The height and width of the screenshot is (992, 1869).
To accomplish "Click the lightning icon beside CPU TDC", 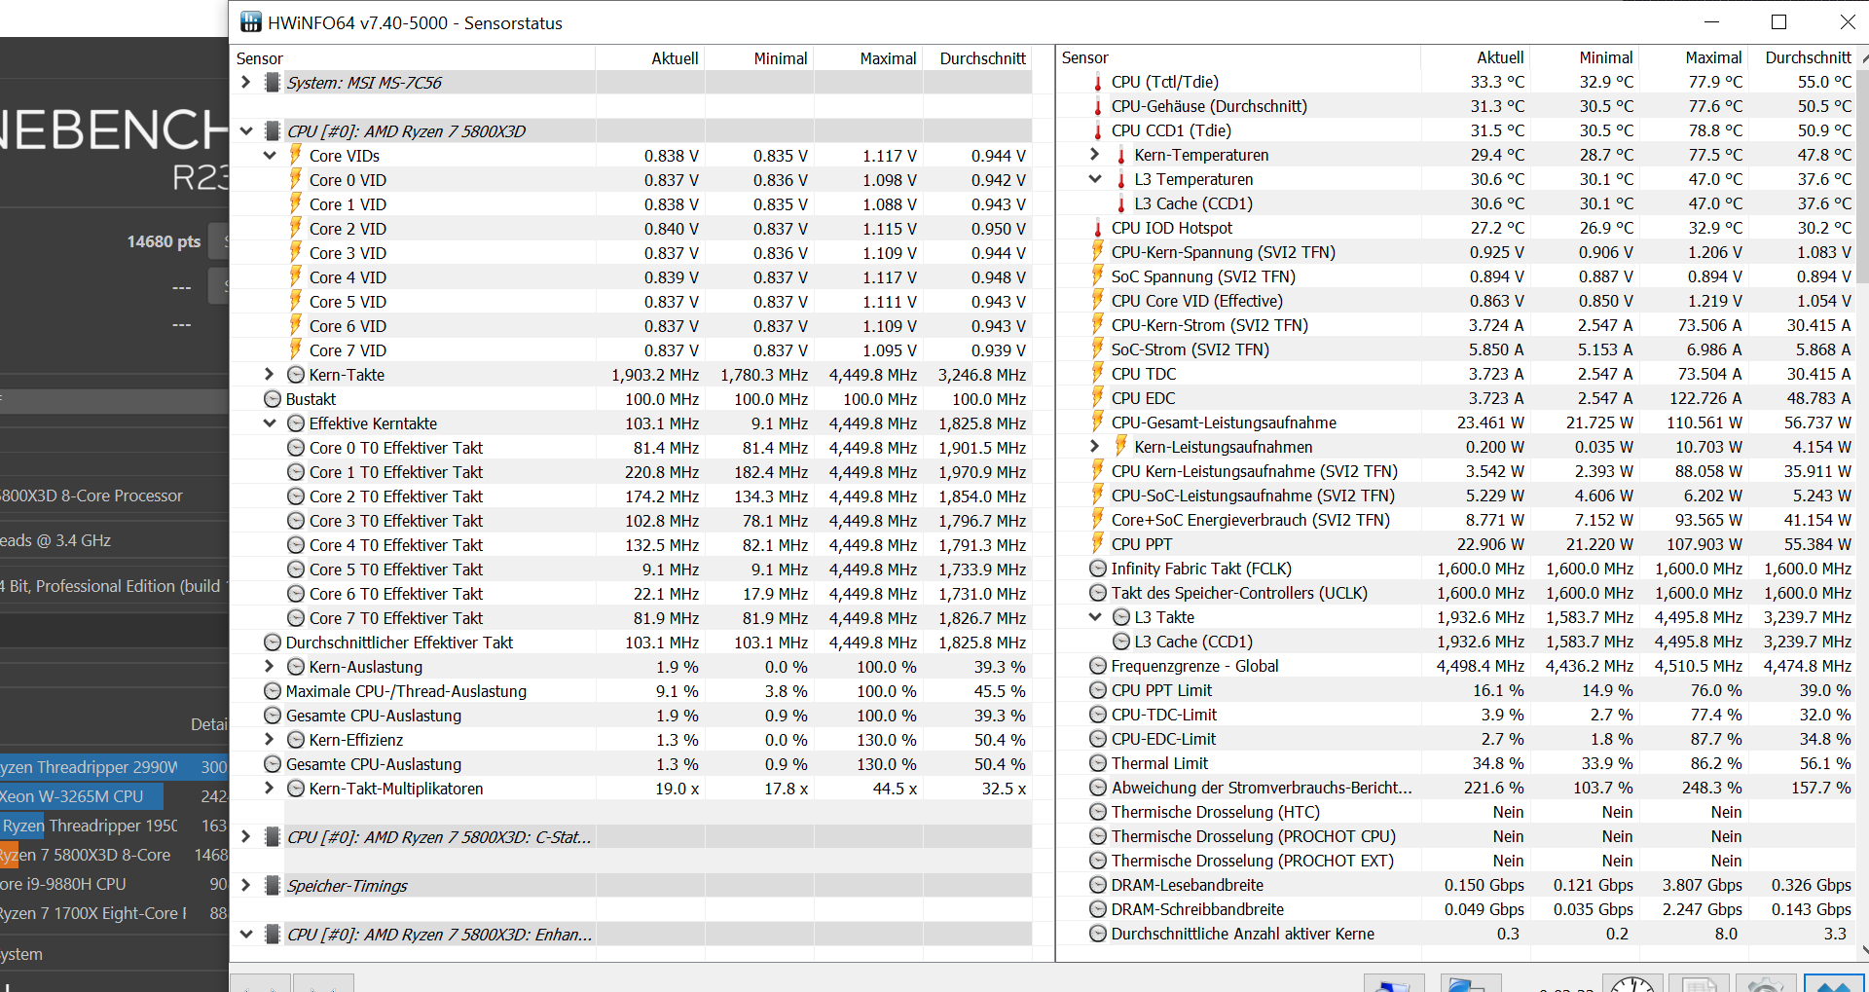I will (1098, 374).
